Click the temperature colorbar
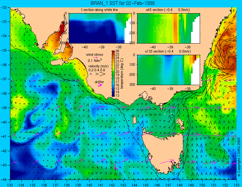 113,74
